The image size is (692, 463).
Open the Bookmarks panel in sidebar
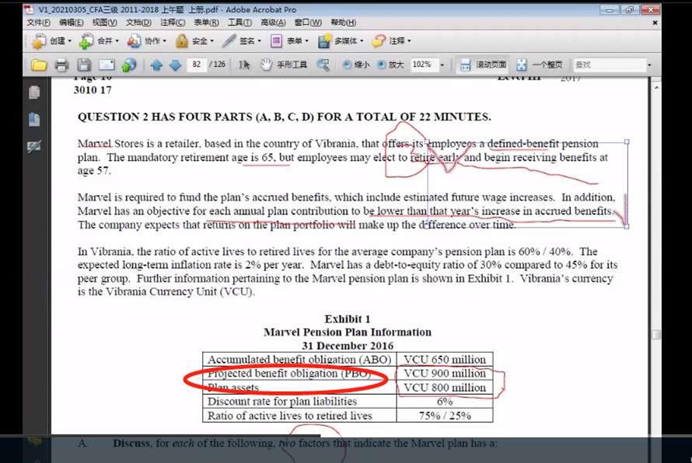click(x=34, y=120)
